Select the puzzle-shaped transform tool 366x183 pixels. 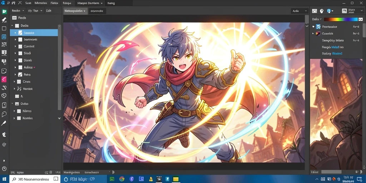click(x=4, y=45)
